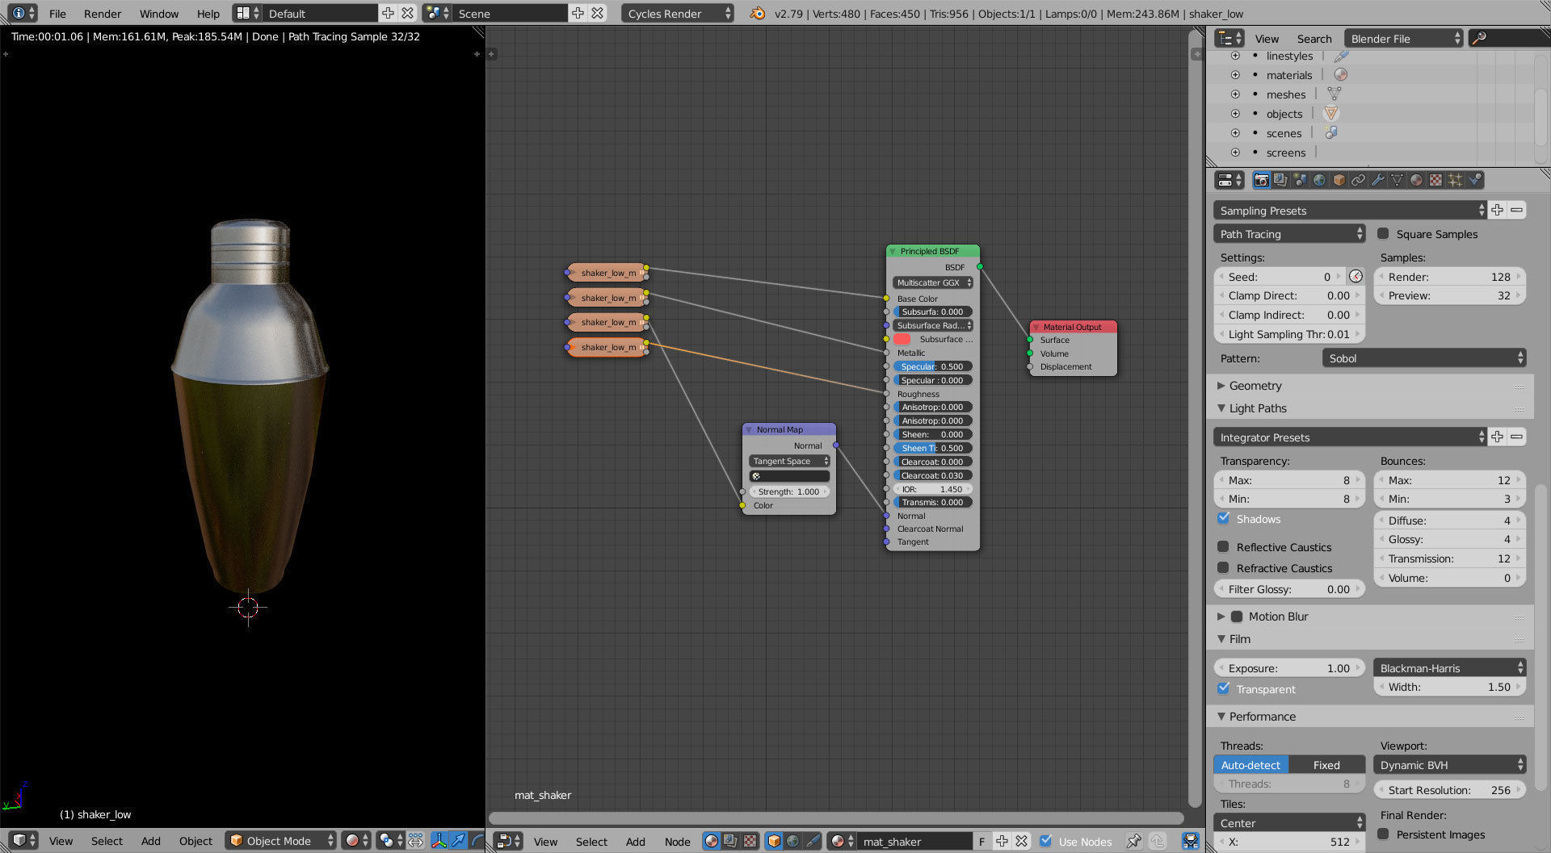
Task: Select Auto-detect threads button
Action: [1250, 765]
